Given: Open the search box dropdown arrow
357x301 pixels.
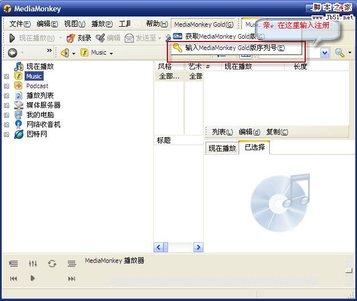Looking at the screenshot, I should point(325,53).
